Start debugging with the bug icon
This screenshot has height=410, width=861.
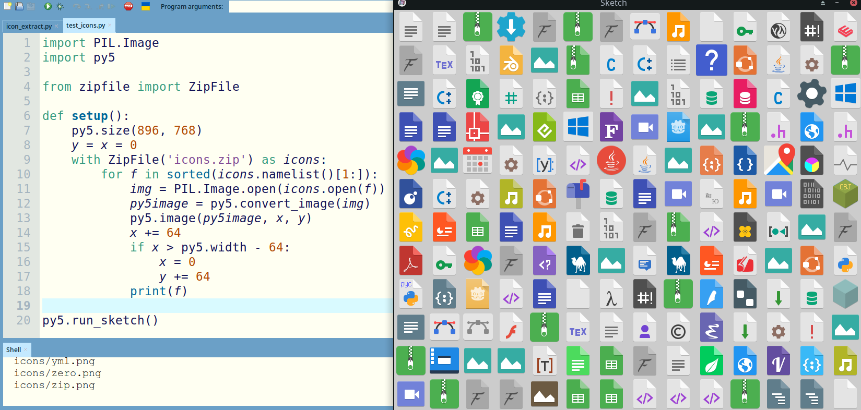[x=60, y=6]
